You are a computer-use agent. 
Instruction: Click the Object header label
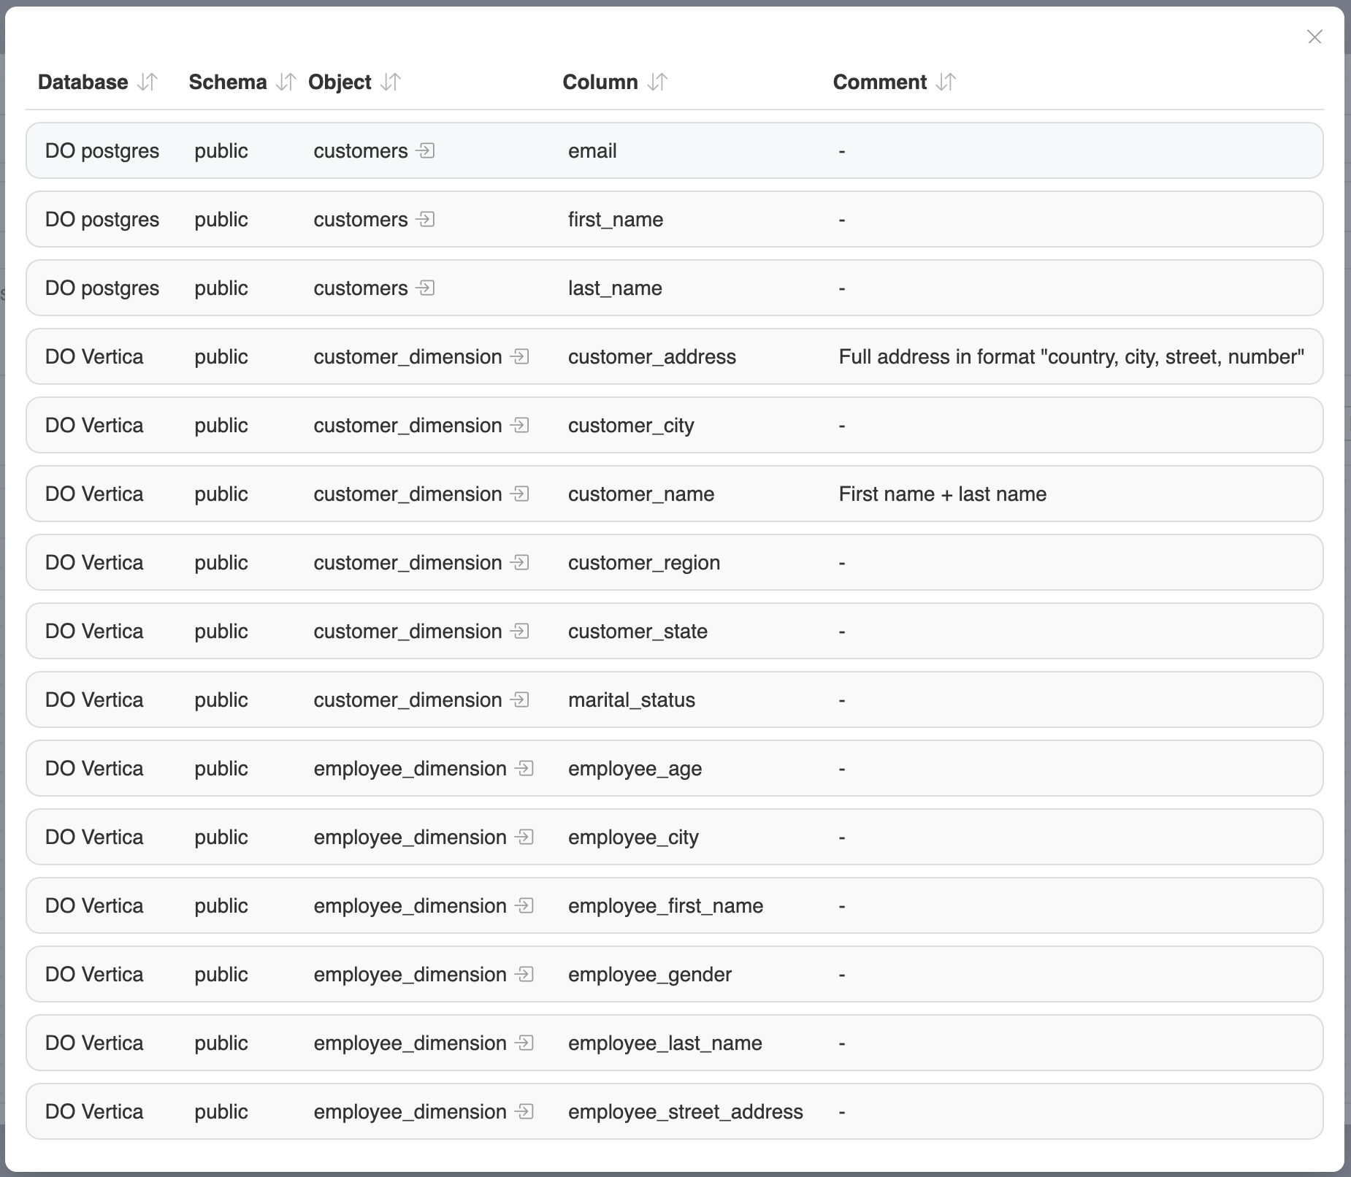(340, 83)
